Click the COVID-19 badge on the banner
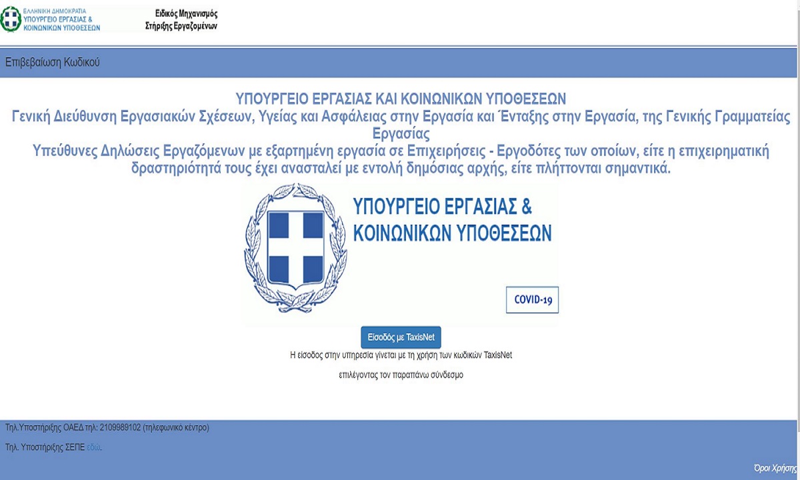Image resolution: width=800 pixels, height=480 pixels. point(533,300)
